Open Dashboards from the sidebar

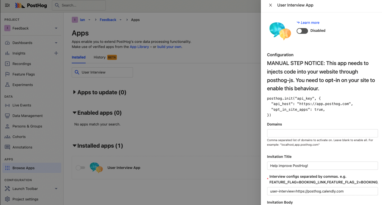tap(22, 43)
